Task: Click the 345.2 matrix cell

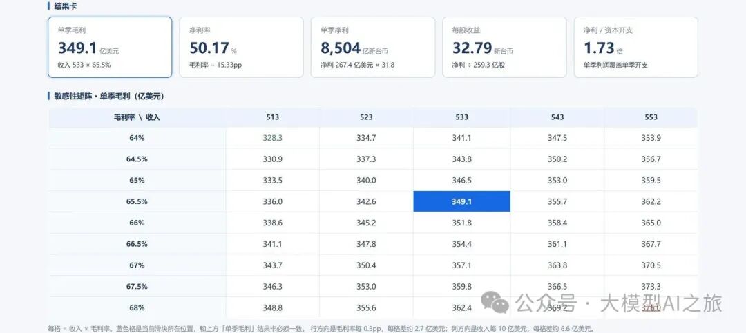Action: (x=366, y=223)
